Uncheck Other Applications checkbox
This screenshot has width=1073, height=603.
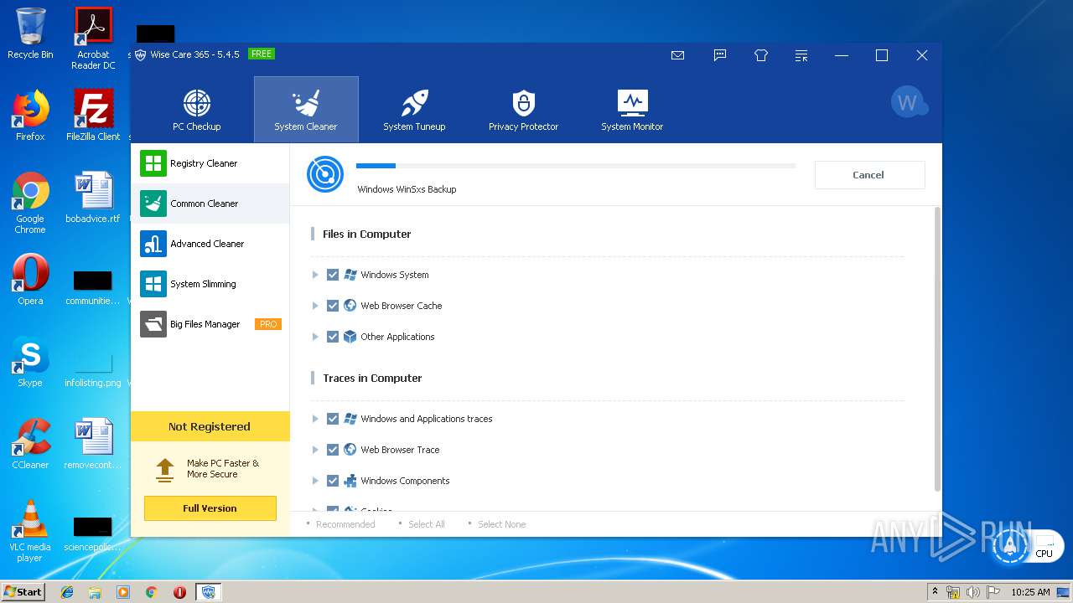point(333,337)
